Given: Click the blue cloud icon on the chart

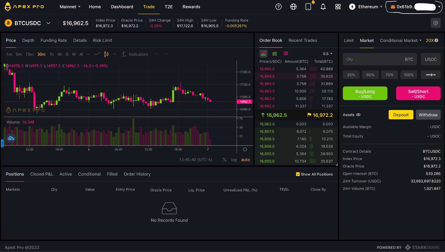Looking at the screenshot, I should click(x=11, y=138).
